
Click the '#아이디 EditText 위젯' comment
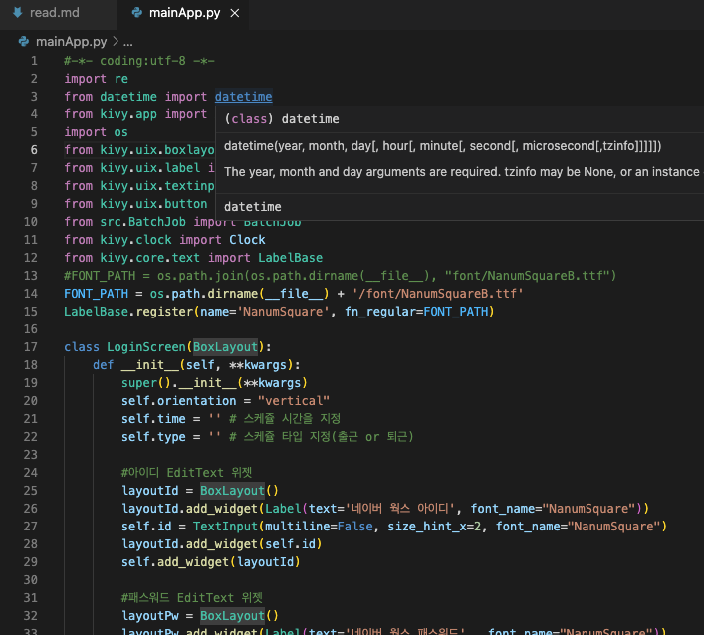[x=187, y=473]
